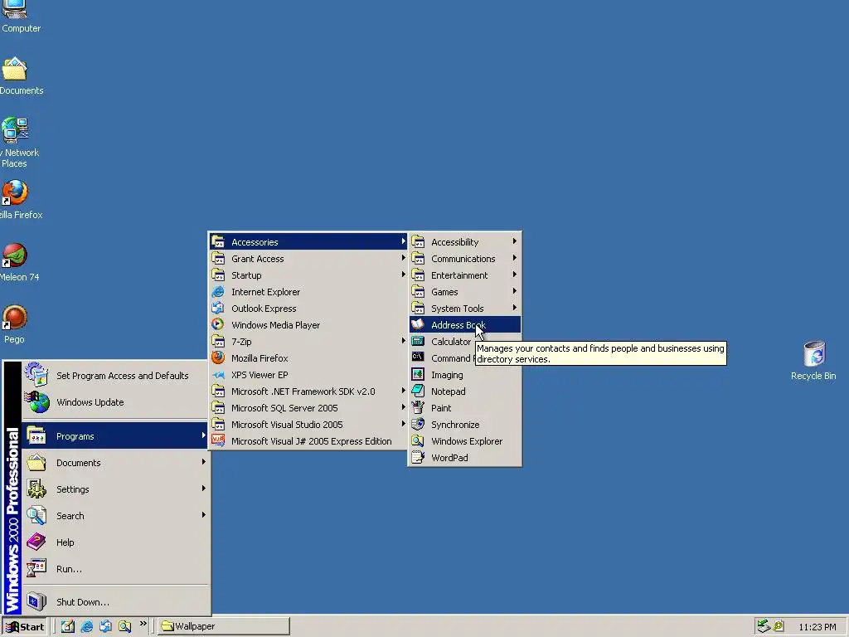Open Windows Update from Start menu
The image size is (849, 637).
tap(114, 402)
